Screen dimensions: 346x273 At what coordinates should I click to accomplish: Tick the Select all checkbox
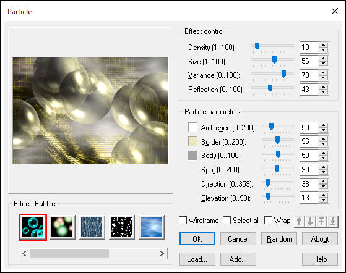click(227, 220)
